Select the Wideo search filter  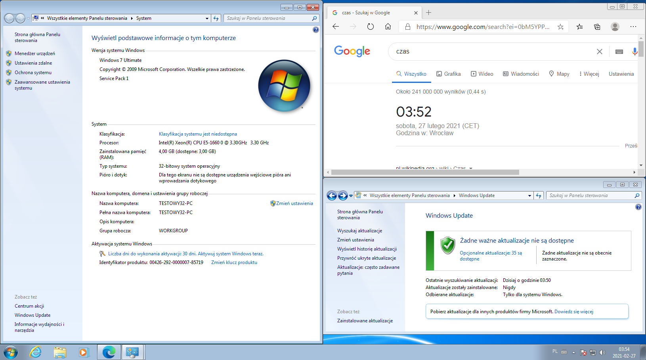tap(482, 74)
